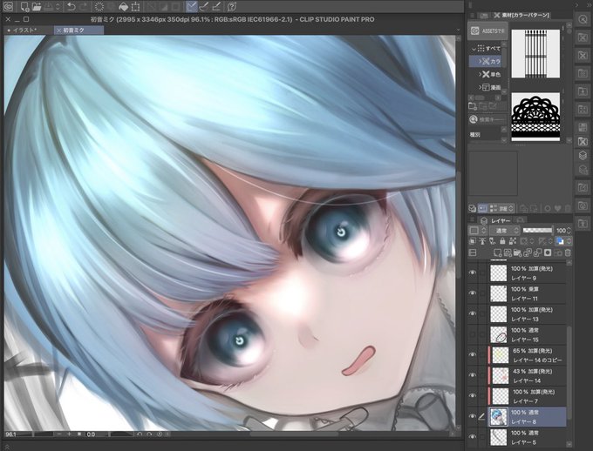Create New Layer Folder icon
The height and width of the screenshot is (451, 593).
517,252
